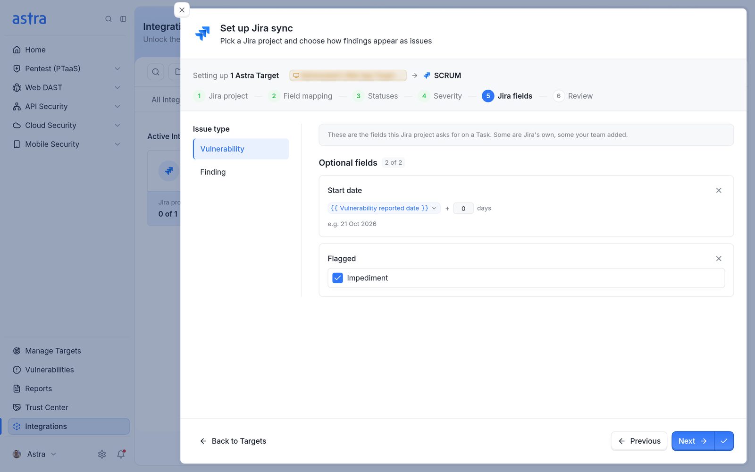Click the Web DAST bug icon
Screen dimensions: 755x472
[x=17, y=87]
